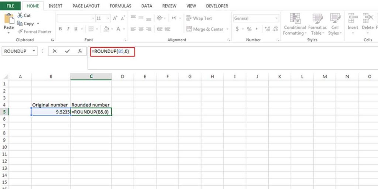Open the Name Box dropdown
378x189 pixels.
click(x=34, y=51)
